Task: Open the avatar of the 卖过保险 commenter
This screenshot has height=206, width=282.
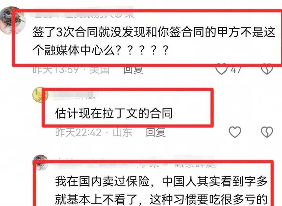Action: click(40, 163)
